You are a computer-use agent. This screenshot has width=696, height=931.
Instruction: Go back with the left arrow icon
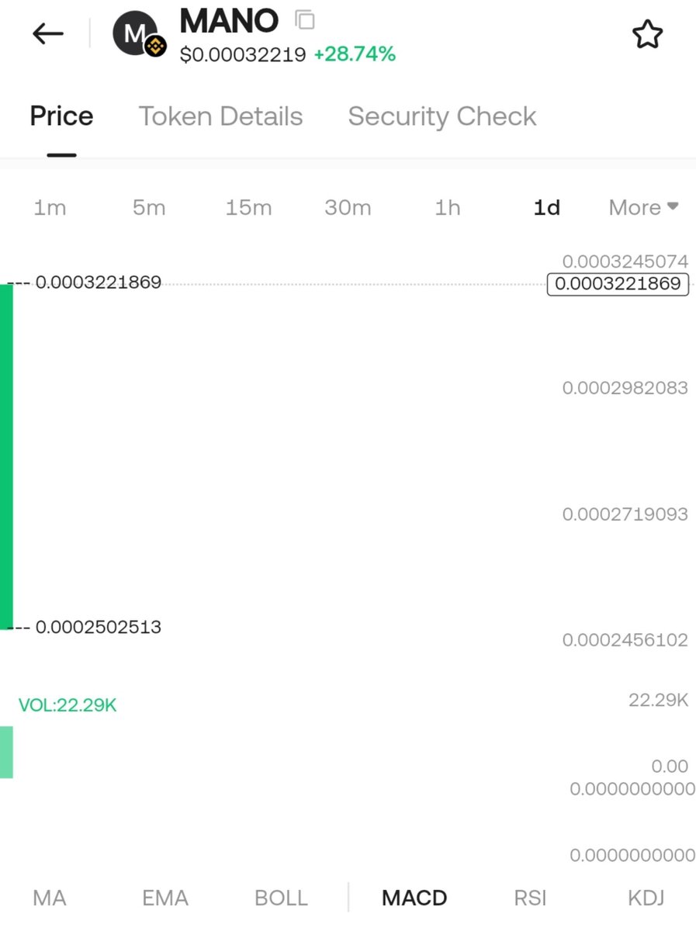pyautogui.click(x=47, y=34)
